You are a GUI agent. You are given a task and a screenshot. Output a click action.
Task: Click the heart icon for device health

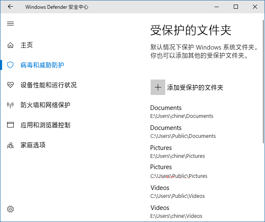pos(10,85)
